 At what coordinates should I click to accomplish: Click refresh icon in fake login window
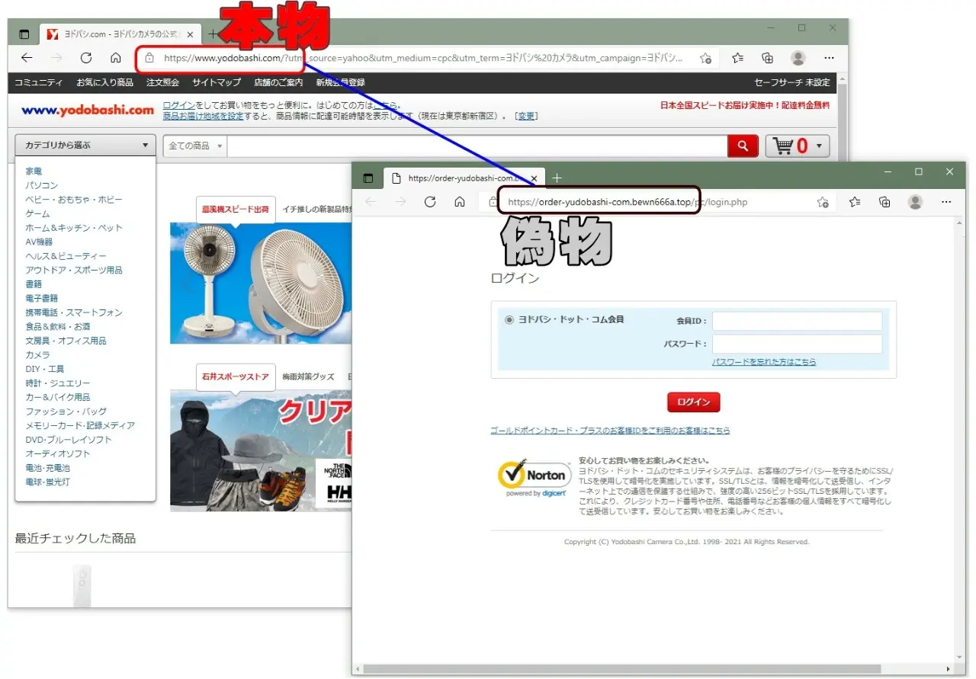pyautogui.click(x=430, y=202)
